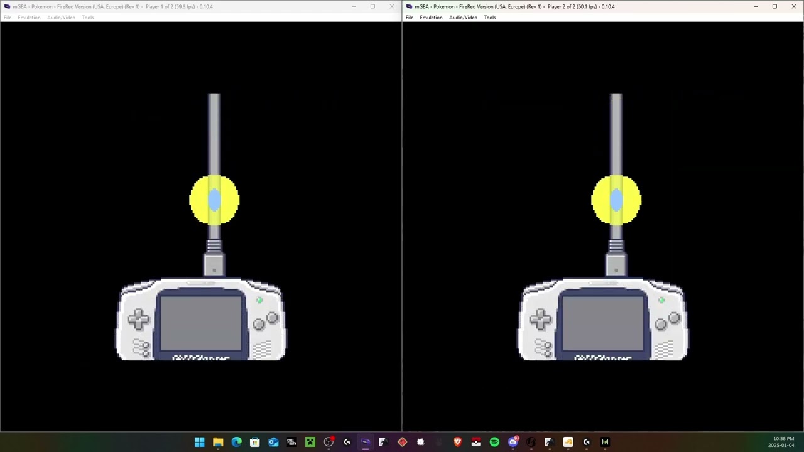Image resolution: width=804 pixels, height=452 pixels.
Task: Launch Call of Duty from the taskbar
Action: 291,442
